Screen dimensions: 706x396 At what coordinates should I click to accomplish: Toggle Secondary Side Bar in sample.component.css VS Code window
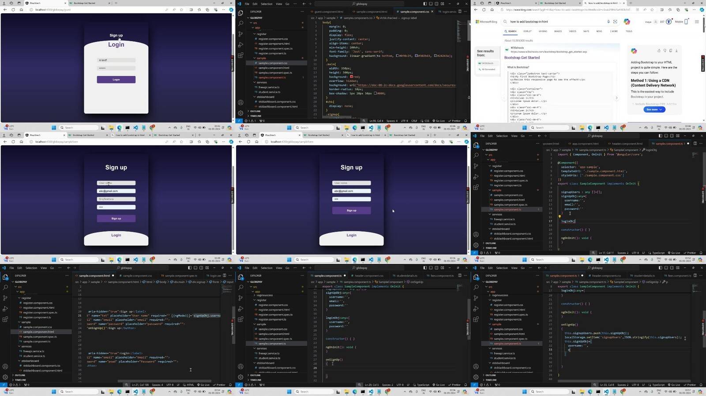(436, 4)
